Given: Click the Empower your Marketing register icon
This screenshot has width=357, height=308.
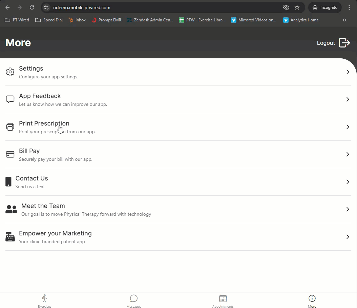Looking at the screenshot, I should [x=10, y=237].
